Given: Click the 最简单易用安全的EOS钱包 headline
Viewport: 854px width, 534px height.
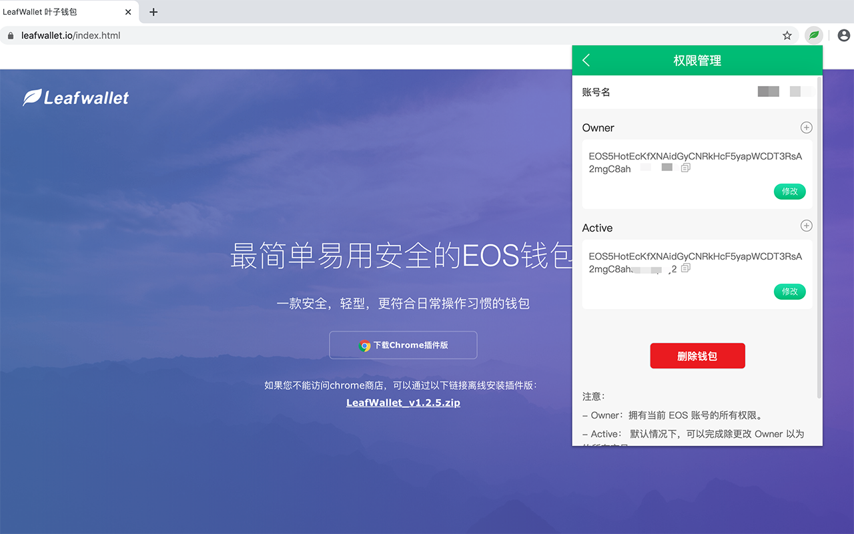Looking at the screenshot, I should point(401,256).
